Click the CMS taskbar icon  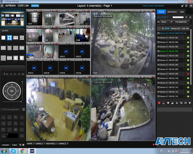[32, 151]
